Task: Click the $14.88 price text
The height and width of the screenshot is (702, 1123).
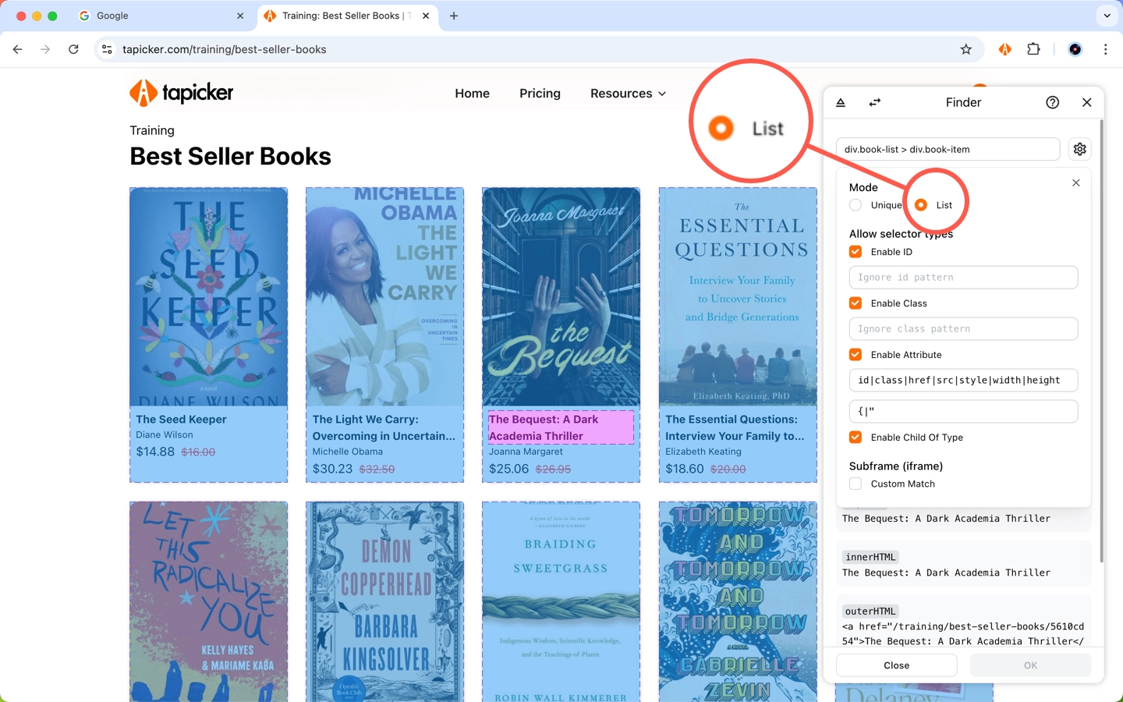Action: 155,452
